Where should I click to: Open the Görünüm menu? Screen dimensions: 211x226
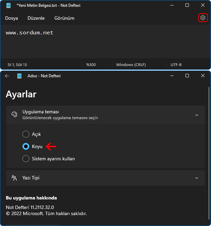click(x=64, y=18)
